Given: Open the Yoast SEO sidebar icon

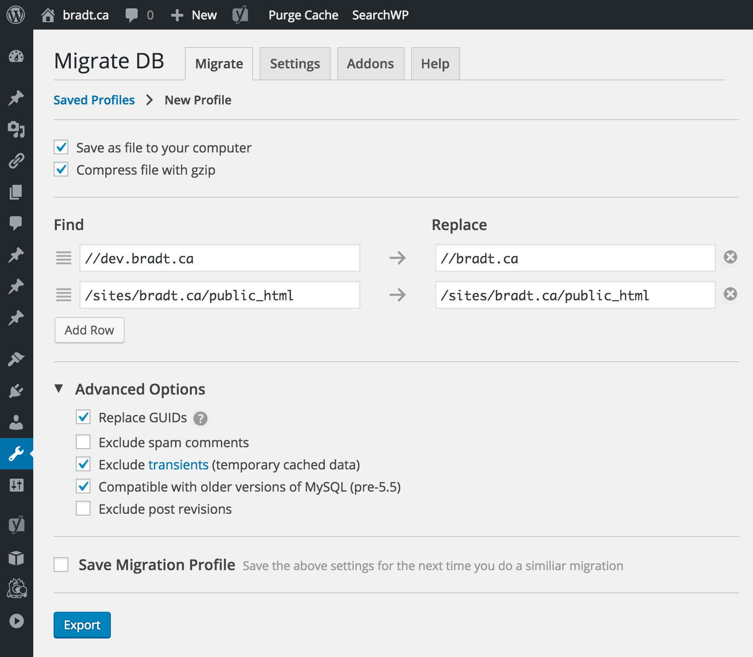Looking at the screenshot, I should click(17, 525).
